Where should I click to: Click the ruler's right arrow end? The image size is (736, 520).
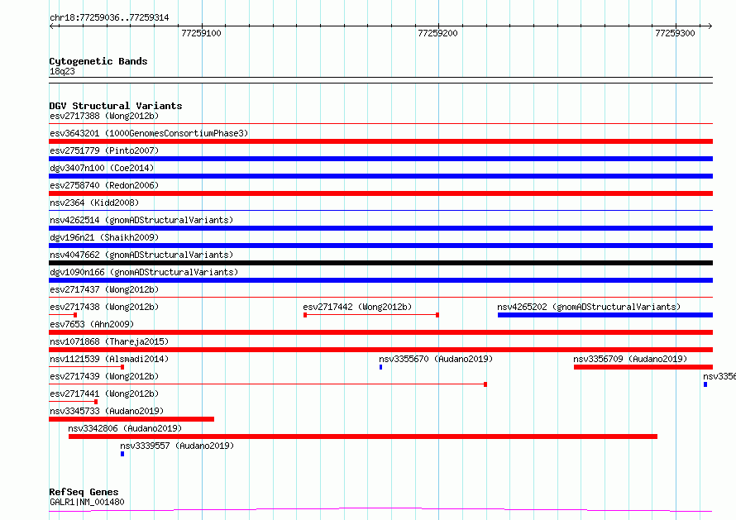tap(710, 26)
